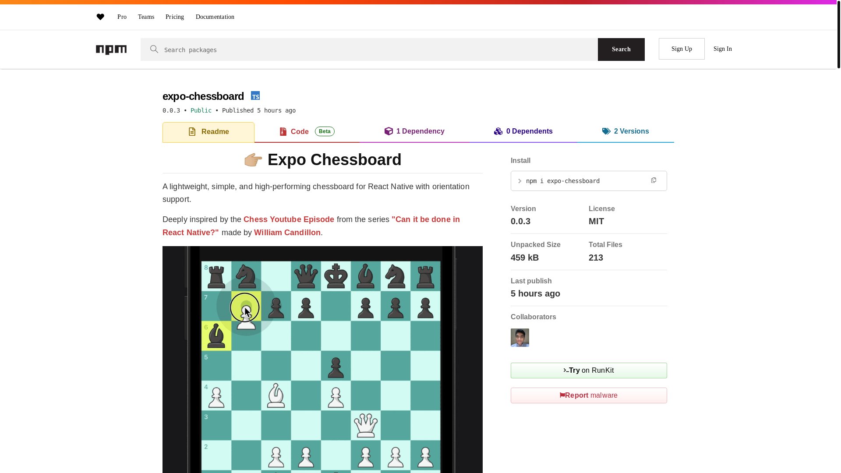
Task: Click the search magnifier icon
Action: click(x=154, y=49)
